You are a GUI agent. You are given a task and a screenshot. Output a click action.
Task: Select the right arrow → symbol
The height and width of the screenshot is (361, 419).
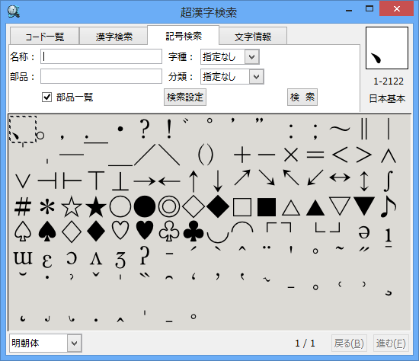pos(145,181)
